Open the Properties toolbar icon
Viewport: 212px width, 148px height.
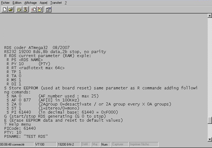coord(48,9)
